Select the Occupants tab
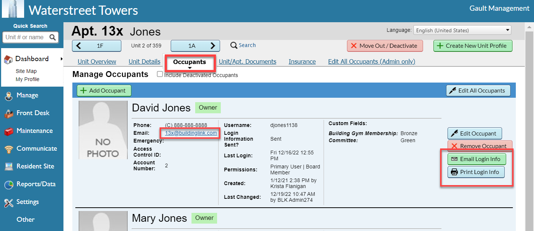The width and height of the screenshot is (534, 231). (190, 62)
